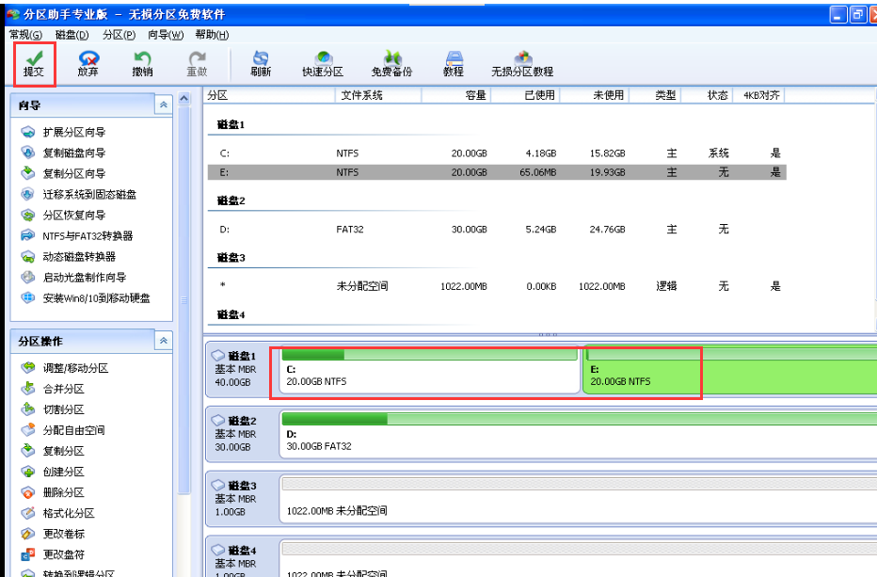Viewport: 877px width, 577px height.
Task: Open the 教程 tutorial icon
Action: [454, 64]
